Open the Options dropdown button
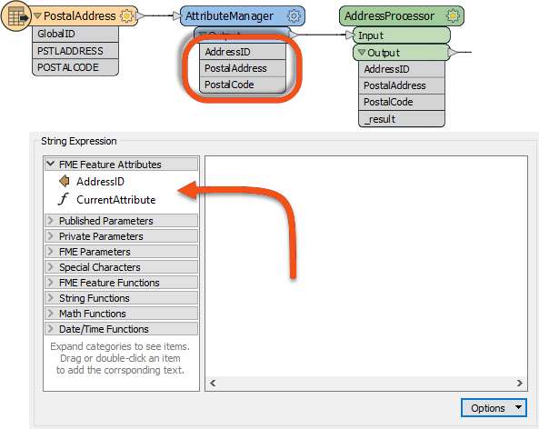 click(x=494, y=408)
